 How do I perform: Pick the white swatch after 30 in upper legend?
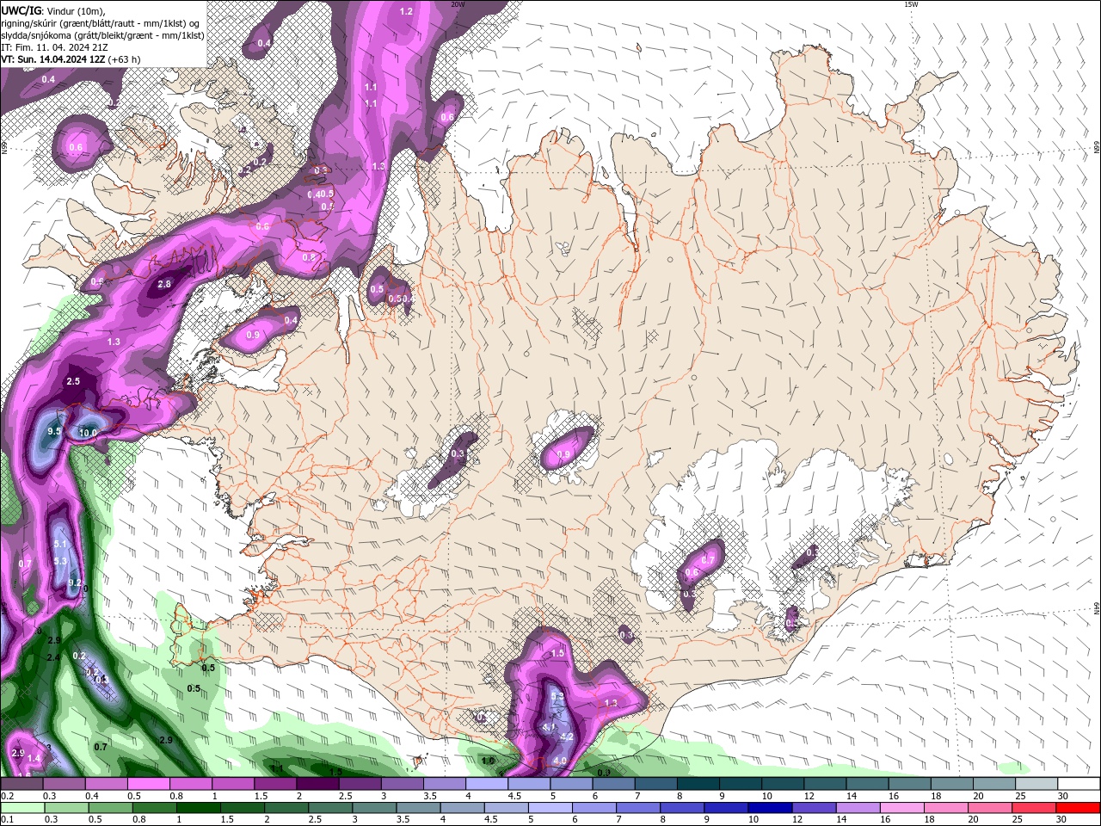pyautogui.click(x=1079, y=784)
